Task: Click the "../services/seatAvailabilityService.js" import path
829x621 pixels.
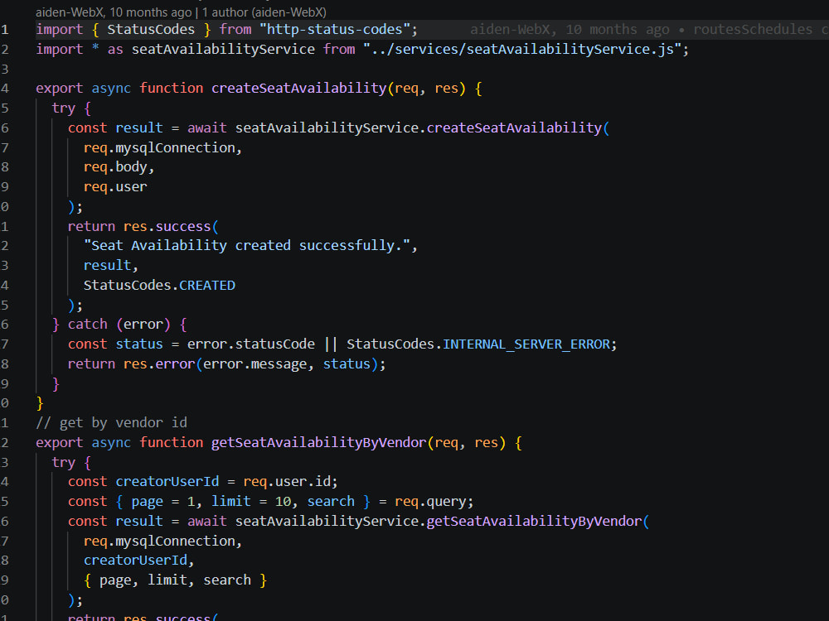Action: pyautogui.click(x=521, y=49)
